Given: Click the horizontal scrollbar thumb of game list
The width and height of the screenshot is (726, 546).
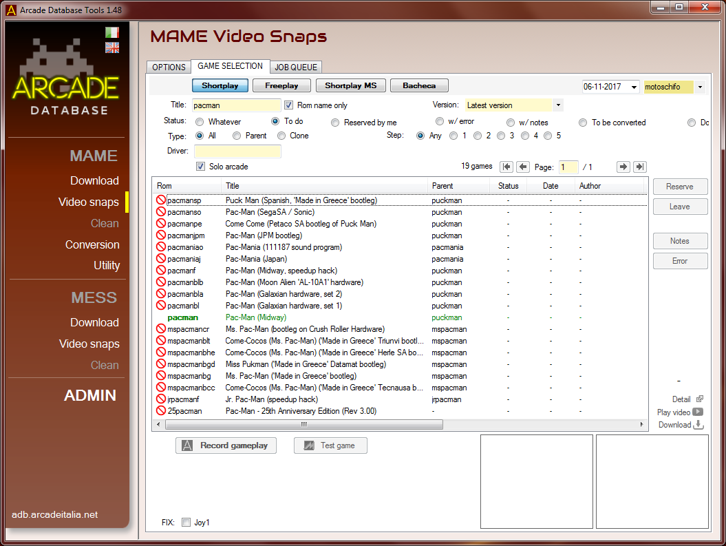Looking at the screenshot, I should [303, 424].
